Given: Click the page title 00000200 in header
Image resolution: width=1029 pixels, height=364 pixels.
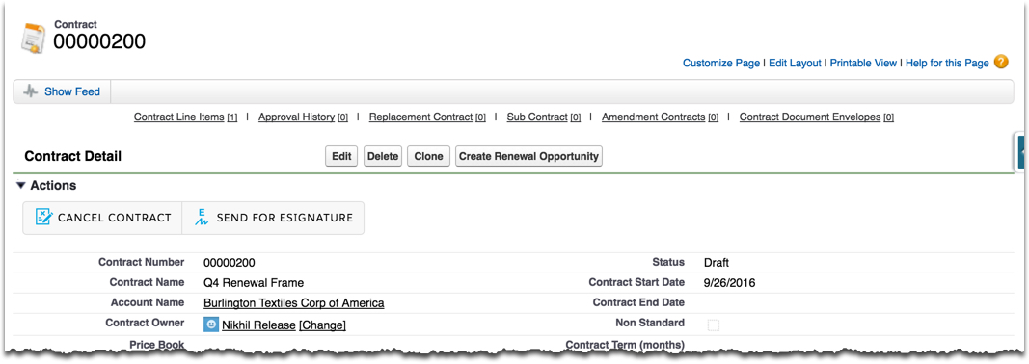Looking at the screenshot, I should [99, 42].
